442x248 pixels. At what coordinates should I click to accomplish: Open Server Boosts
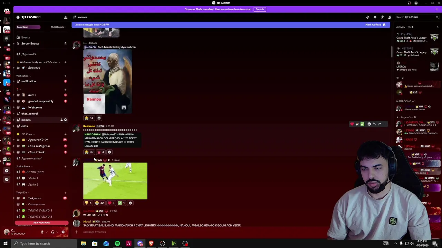[x=41, y=43]
